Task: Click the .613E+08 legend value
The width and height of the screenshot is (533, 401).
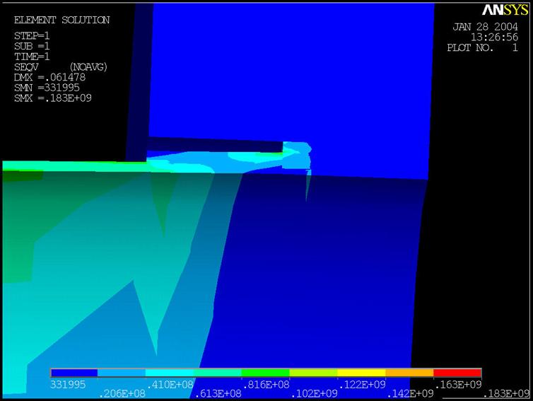Action: pyautogui.click(x=218, y=394)
